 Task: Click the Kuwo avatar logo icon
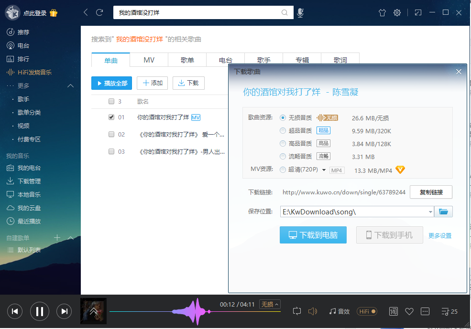[12, 13]
